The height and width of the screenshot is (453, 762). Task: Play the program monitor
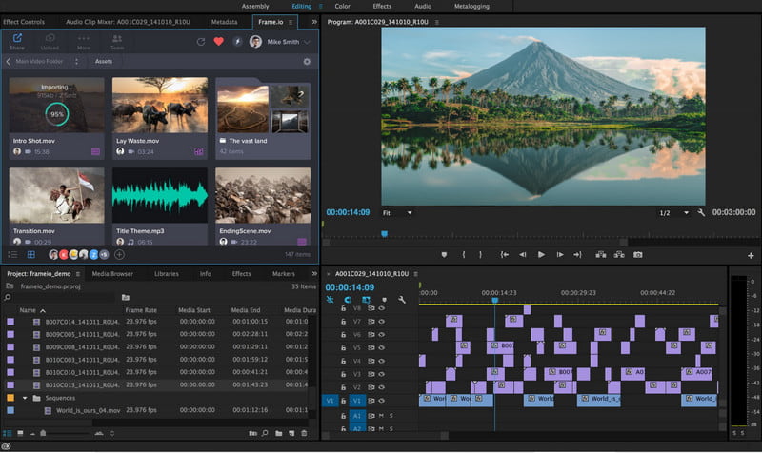coord(541,255)
